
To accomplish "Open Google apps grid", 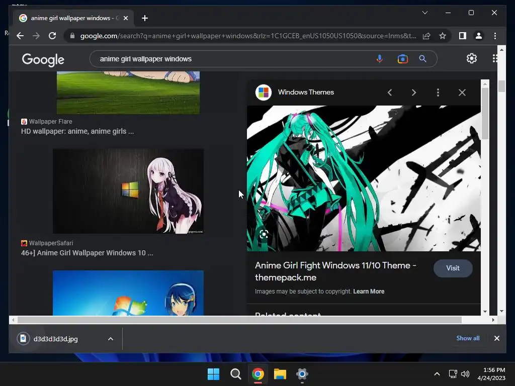I will (x=495, y=58).
